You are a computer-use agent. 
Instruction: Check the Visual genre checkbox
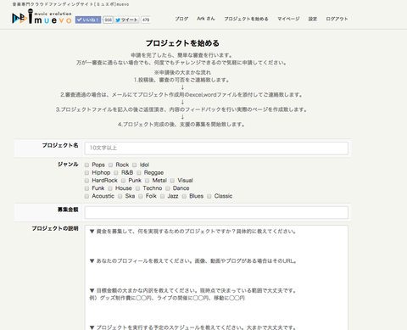click(x=172, y=181)
